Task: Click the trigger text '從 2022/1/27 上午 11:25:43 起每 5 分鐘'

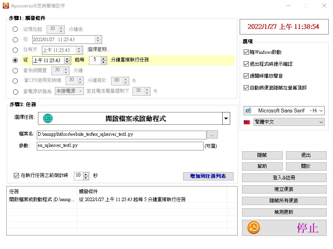Action: (132, 200)
